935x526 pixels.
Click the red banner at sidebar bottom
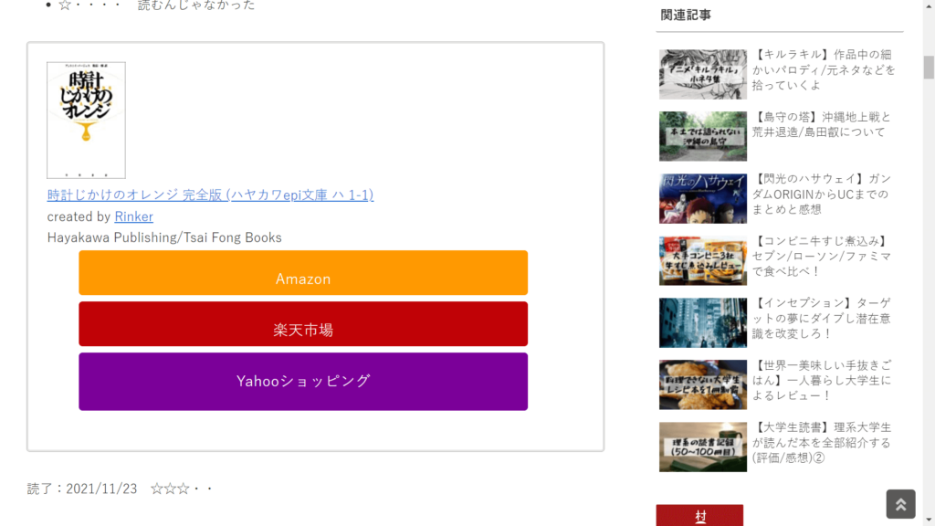tap(699, 515)
